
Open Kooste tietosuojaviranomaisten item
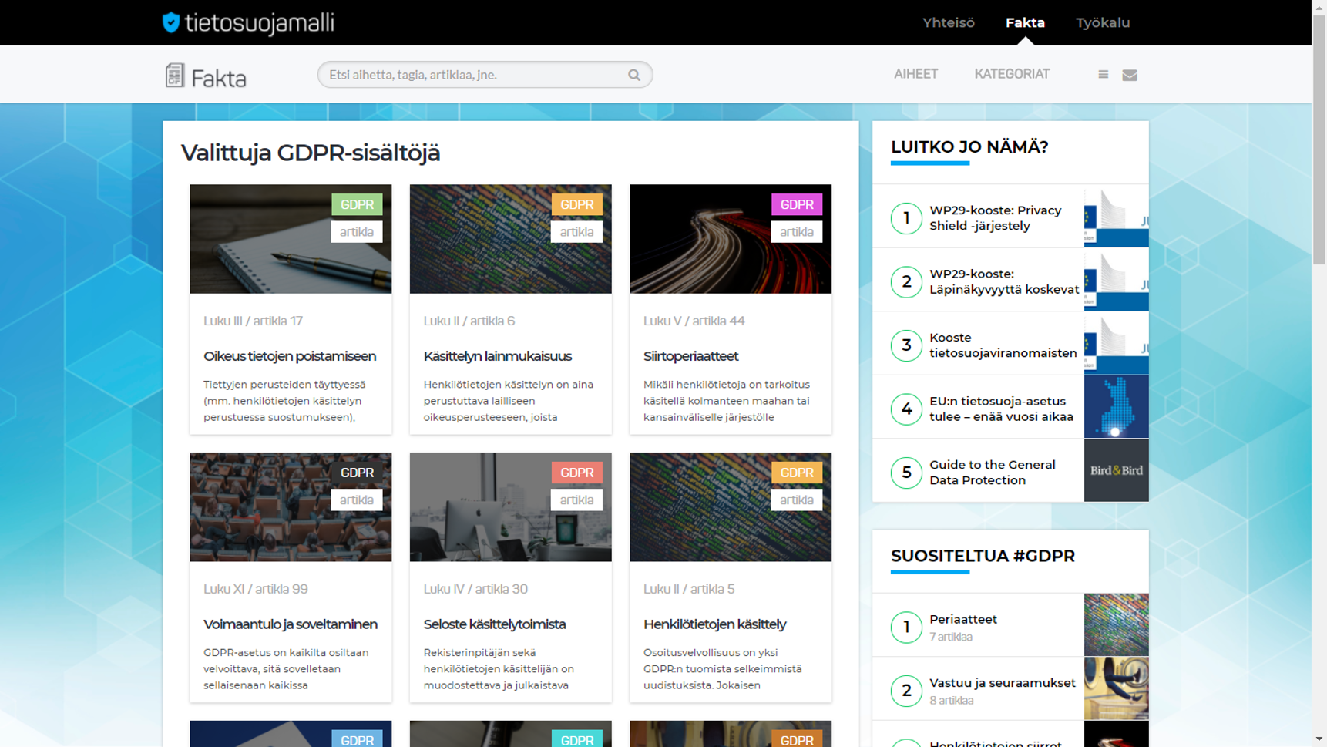pyautogui.click(x=1003, y=345)
